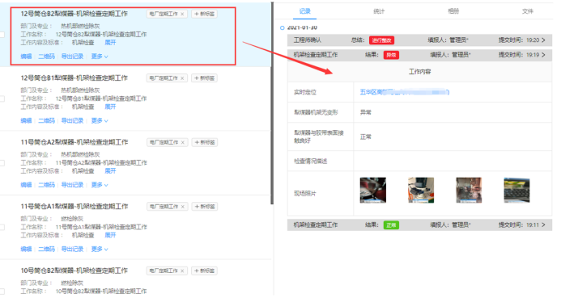Expand 展开 work content for 11号筒仓A2

110,171
